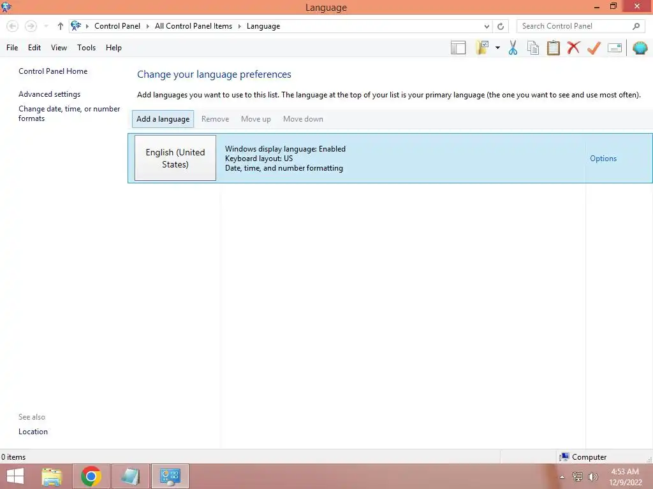
Task: Click the Computer status bar entry
Action: 583,457
